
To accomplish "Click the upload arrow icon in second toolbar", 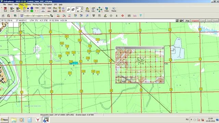I will click(x=116, y=16).
